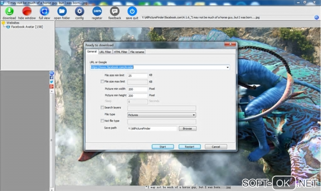This screenshot has height=191, width=321.
Task: Open the feedback speech bubble icon
Action: (x=115, y=11)
